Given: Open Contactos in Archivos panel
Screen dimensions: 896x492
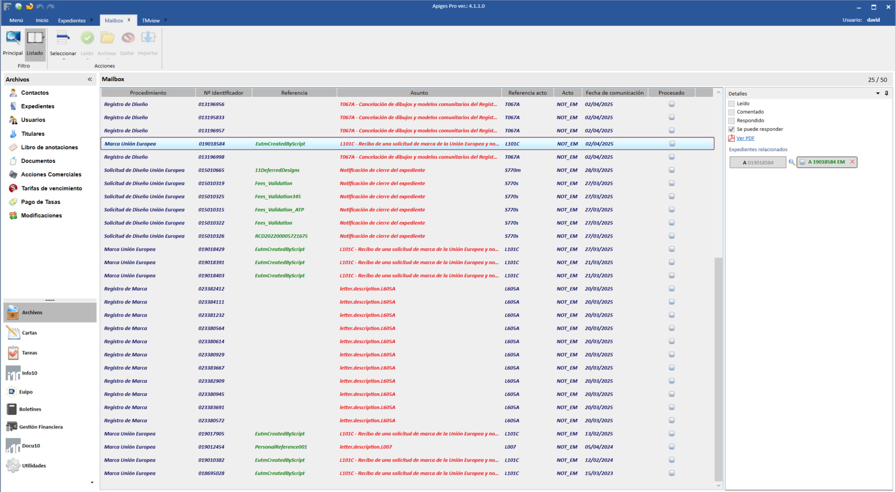Looking at the screenshot, I should pyautogui.click(x=35, y=93).
